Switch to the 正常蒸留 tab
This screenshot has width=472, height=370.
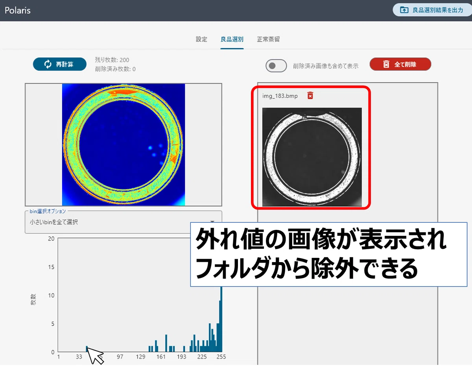(x=269, y=39)
